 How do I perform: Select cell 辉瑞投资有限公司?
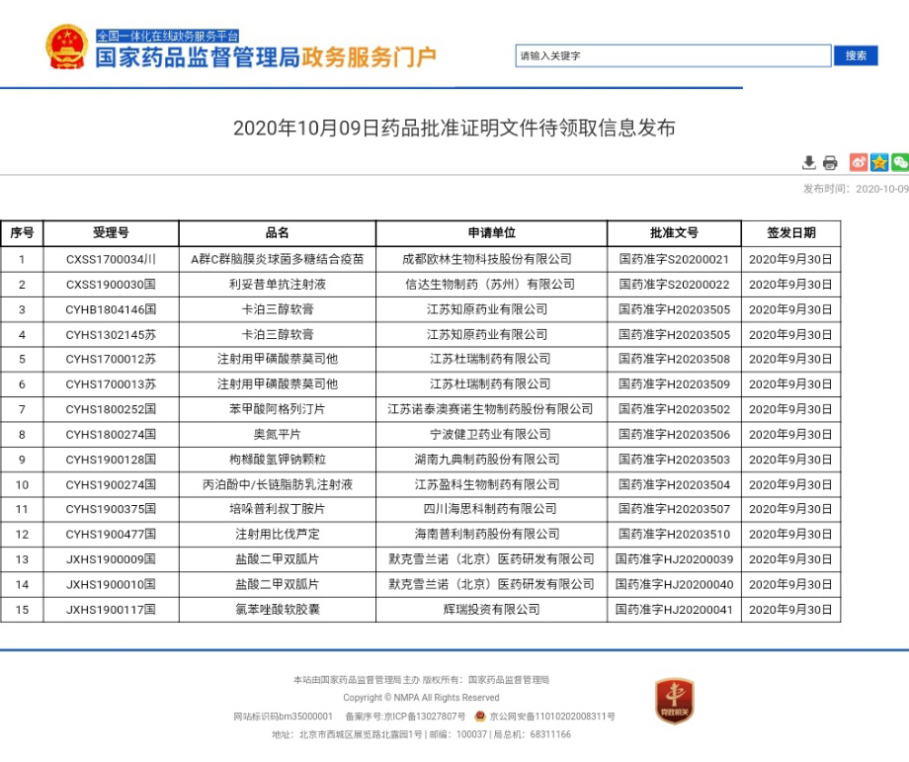click(492, 610)
